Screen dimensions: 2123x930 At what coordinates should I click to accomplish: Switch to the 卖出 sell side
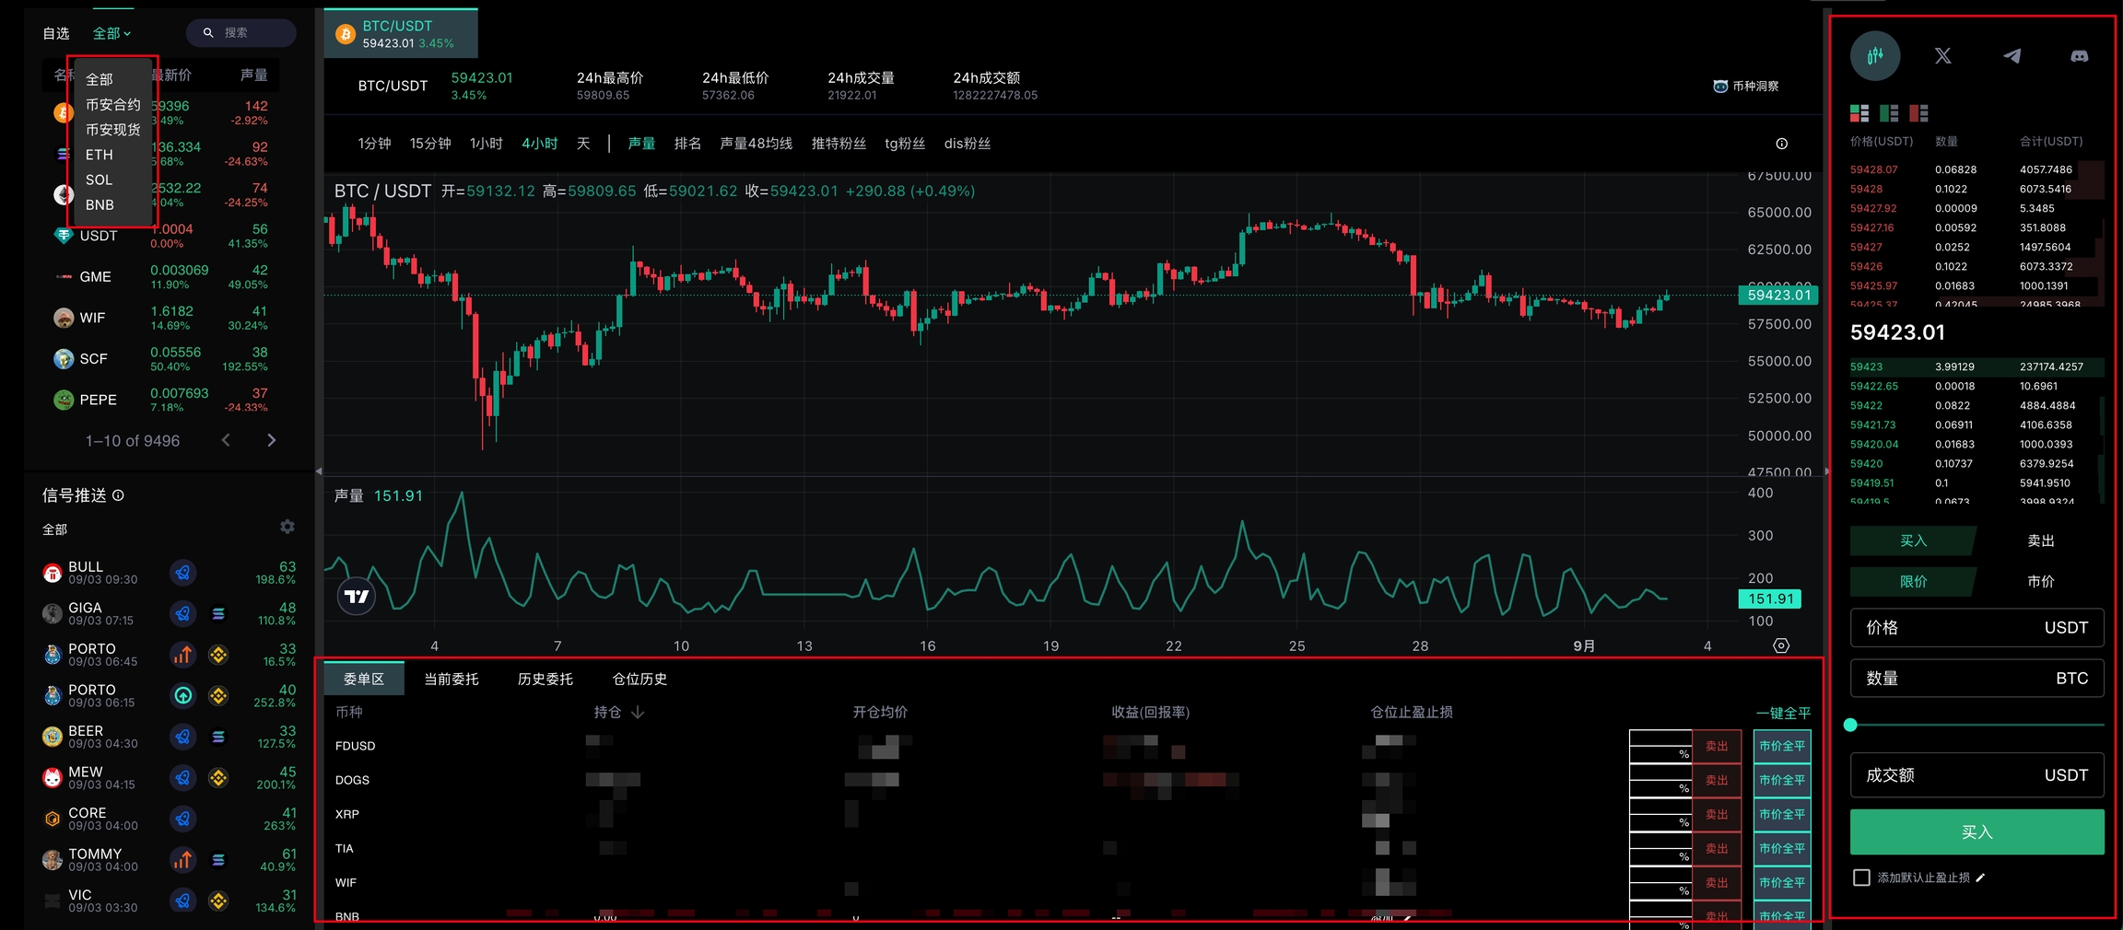[x=2040, y=541]
